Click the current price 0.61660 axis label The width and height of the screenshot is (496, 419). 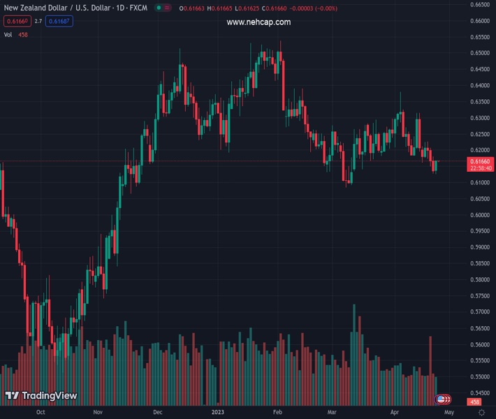481,161
